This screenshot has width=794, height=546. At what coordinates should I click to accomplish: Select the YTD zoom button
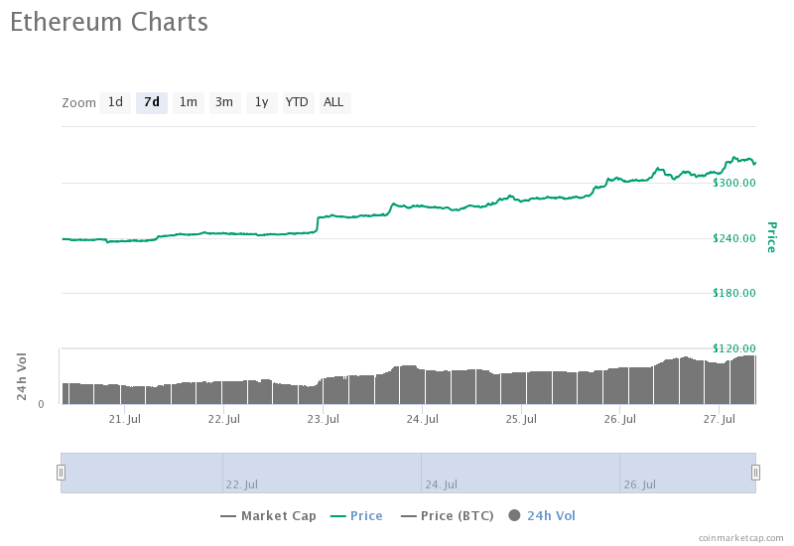(297, 103)
